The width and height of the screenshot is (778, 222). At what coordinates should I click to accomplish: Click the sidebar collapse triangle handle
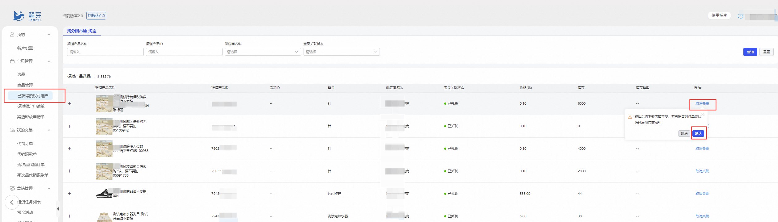(58, 209)
